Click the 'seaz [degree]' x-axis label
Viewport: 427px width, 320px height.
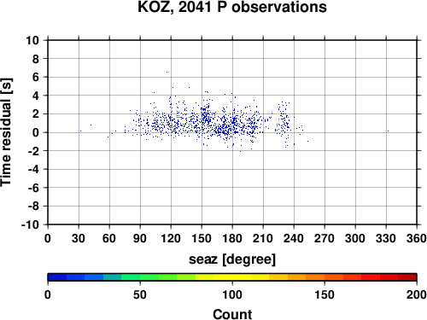click(232, 259)
